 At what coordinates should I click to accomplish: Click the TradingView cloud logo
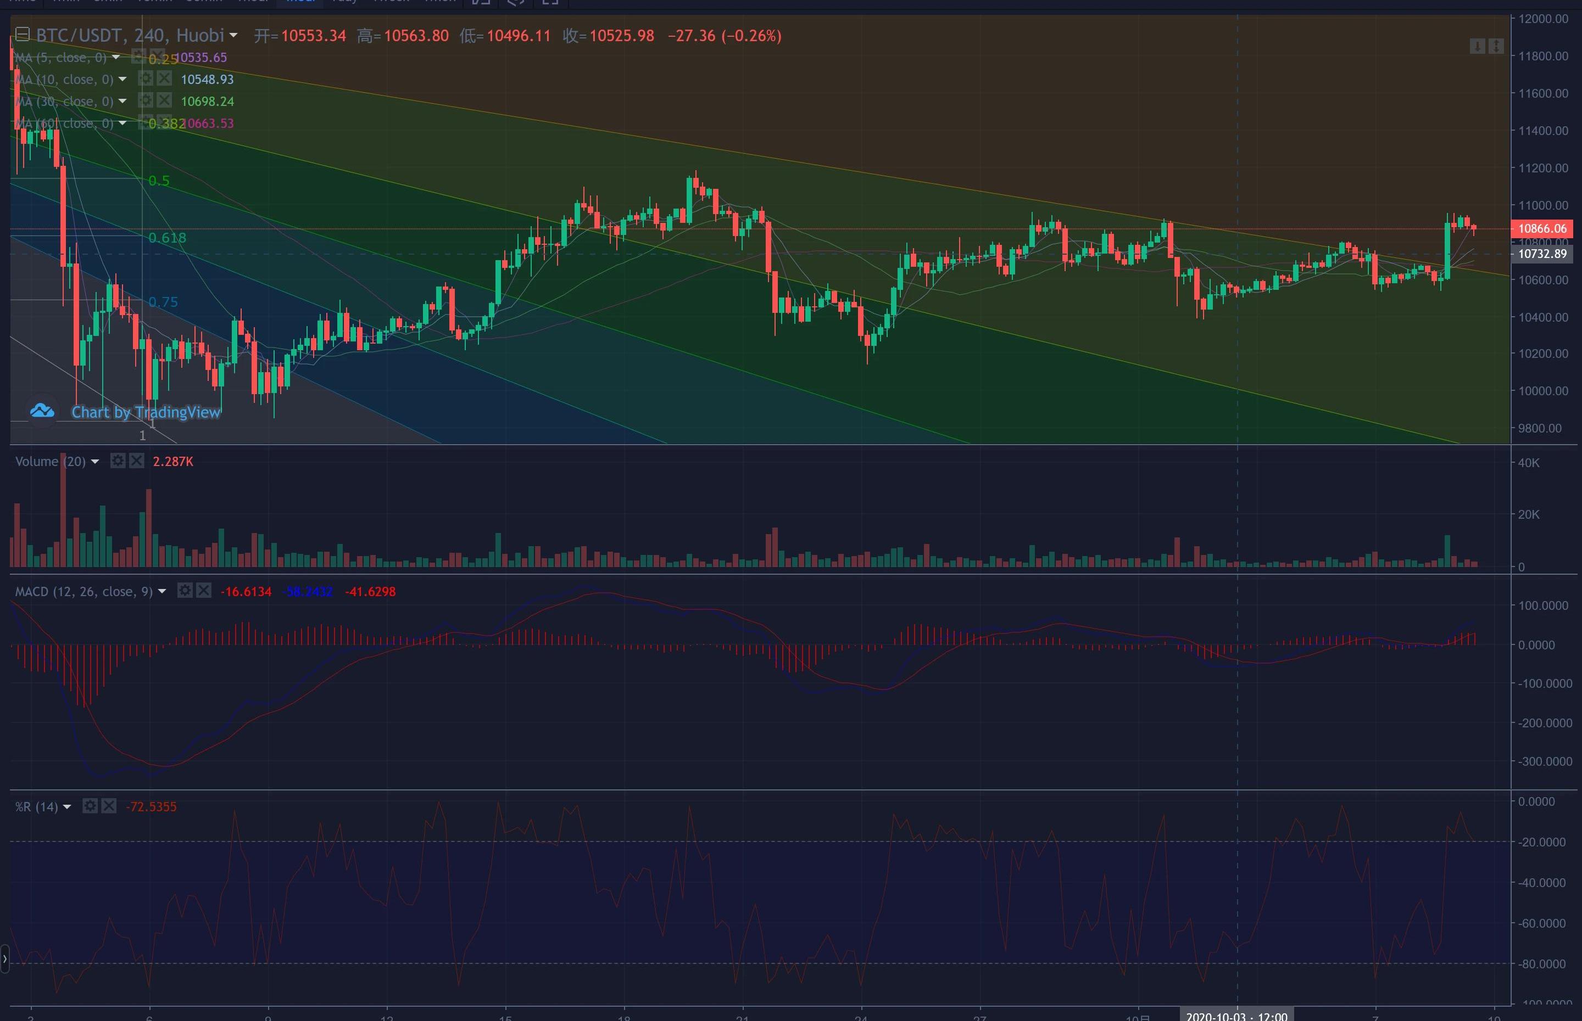(42, 411)
